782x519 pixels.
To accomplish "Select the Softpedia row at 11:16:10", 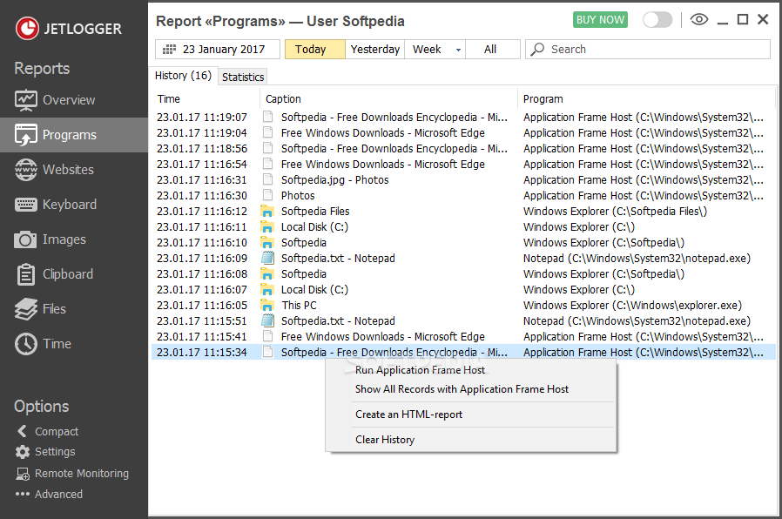I will point(463,243).
